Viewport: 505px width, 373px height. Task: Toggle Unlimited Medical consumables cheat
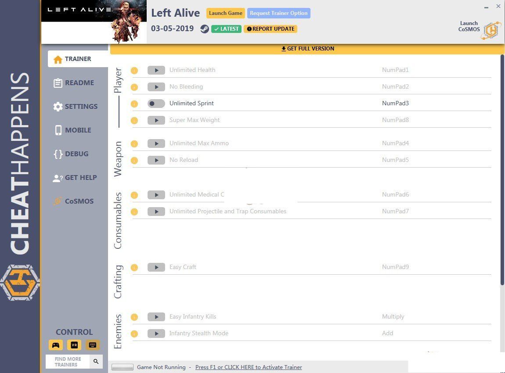[x=156, y=195]
